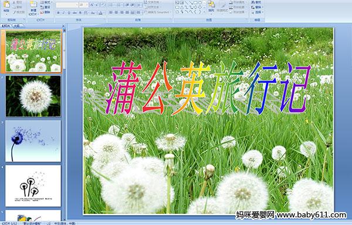Toggle Bold text formatting
Image resolution: width=352 pixels, height=225 pixels.
58,13
